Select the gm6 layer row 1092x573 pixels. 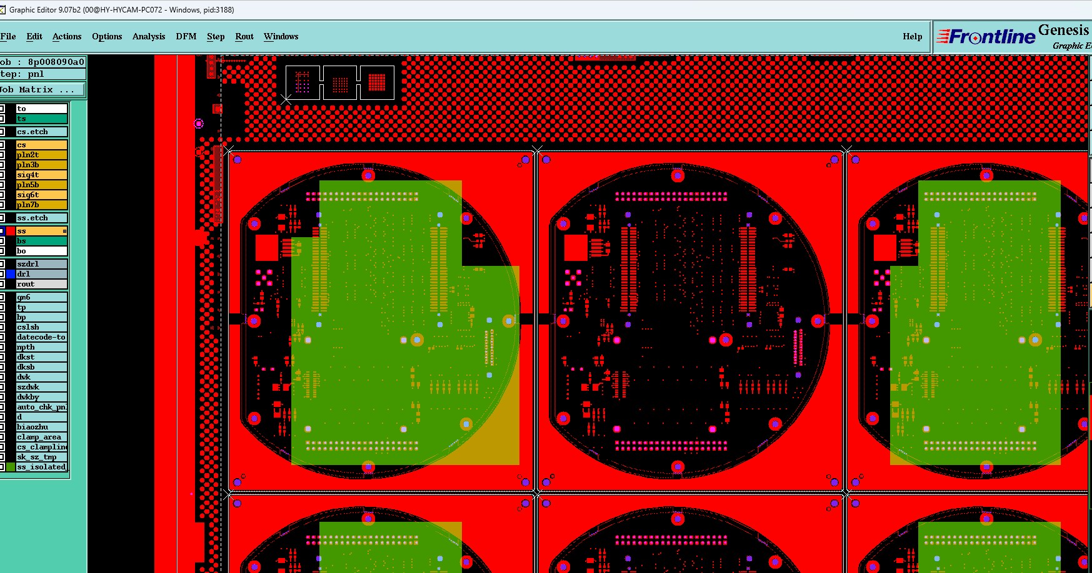coord(41,297)
